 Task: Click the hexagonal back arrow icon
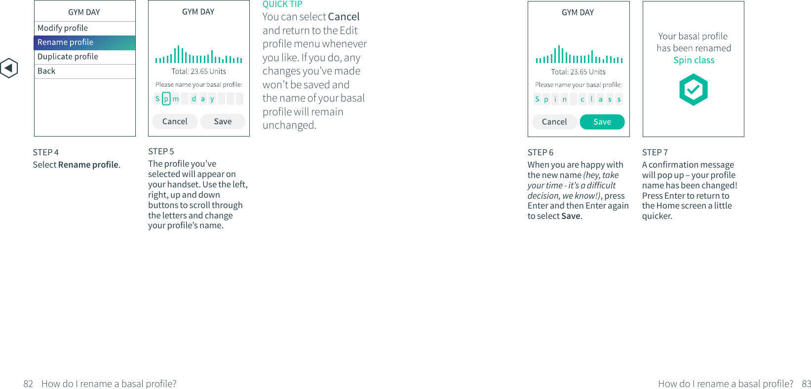[x=9, y=68]
